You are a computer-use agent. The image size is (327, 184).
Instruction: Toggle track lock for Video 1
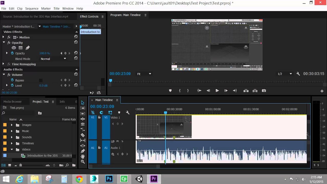pos(99,117)
